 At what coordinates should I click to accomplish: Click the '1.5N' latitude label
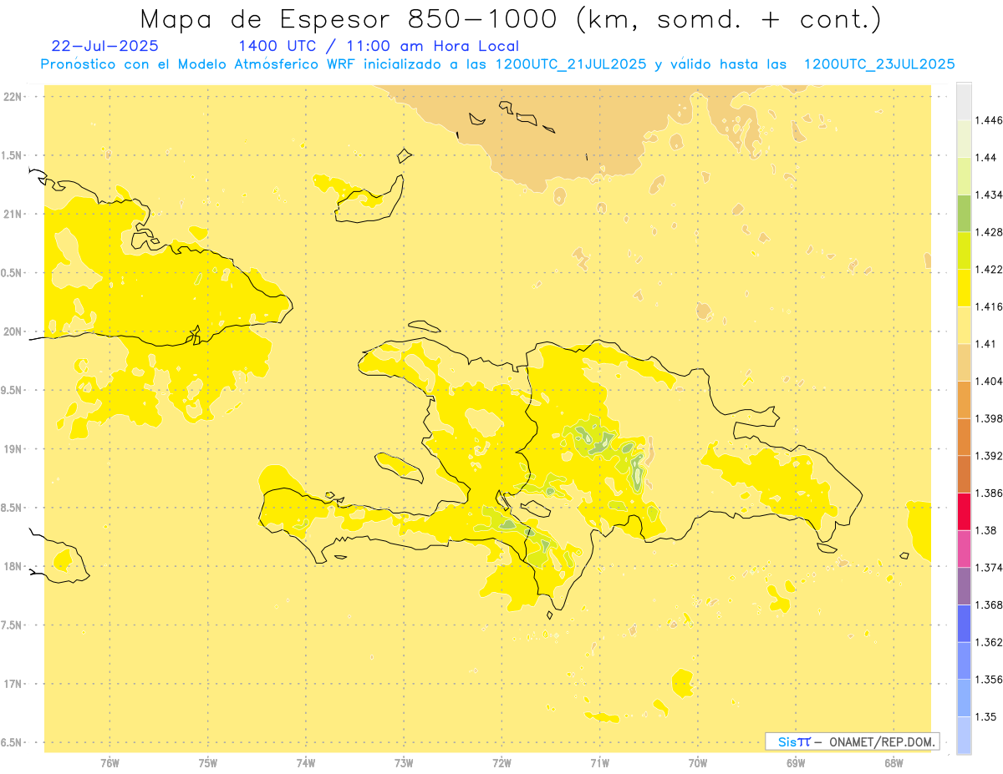12,155
